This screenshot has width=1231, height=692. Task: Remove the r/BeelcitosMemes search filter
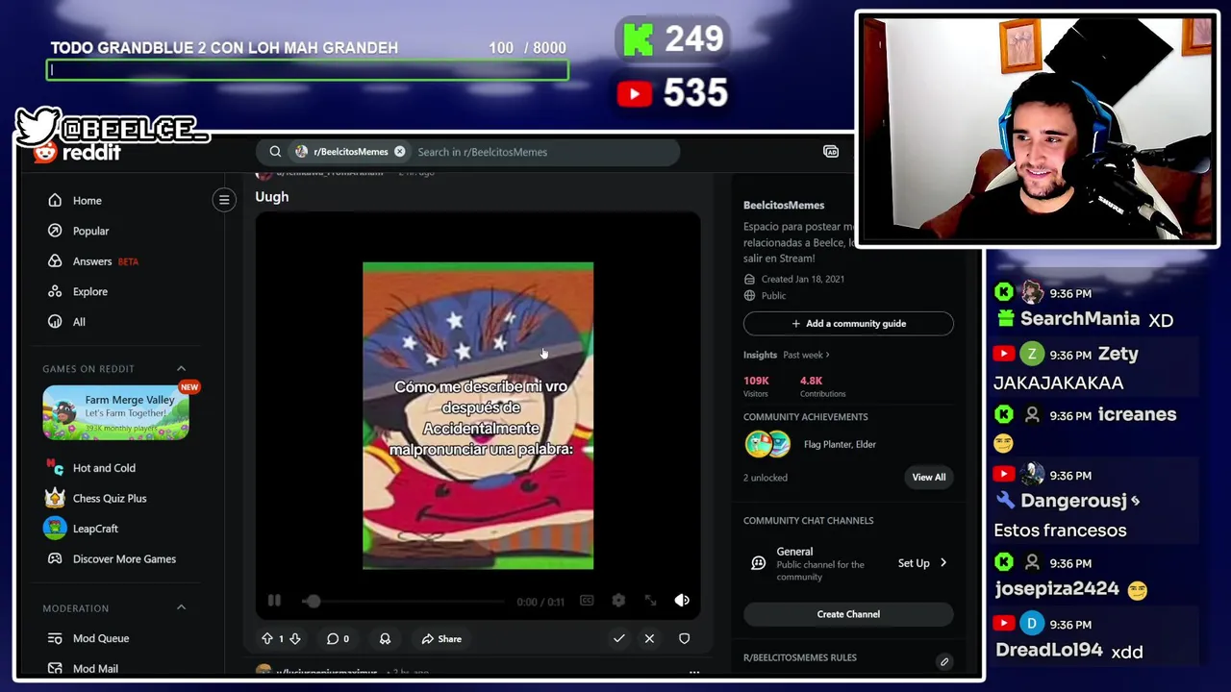pos(400,152)
